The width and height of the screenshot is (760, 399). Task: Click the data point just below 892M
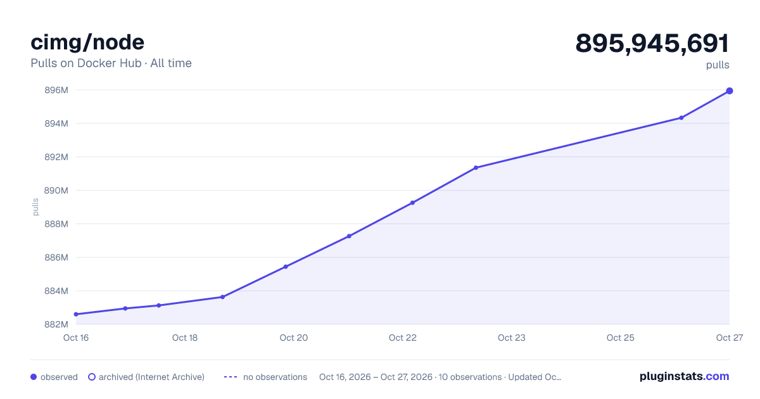click(x=476, y=168)
